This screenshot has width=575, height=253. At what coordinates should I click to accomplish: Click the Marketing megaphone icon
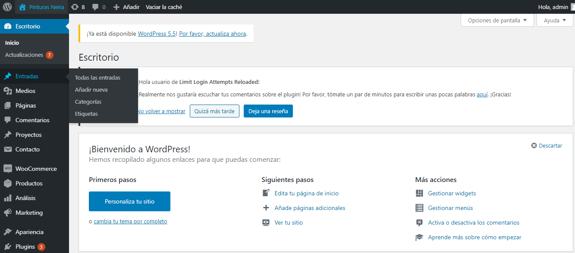(x=8, y=213)
